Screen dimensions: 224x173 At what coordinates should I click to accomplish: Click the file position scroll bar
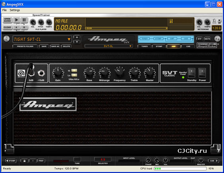coord(129,28)
